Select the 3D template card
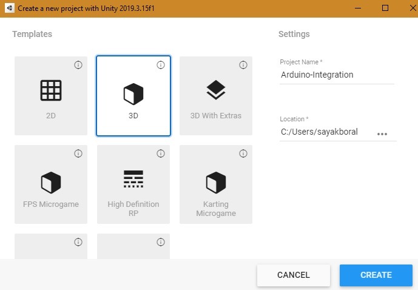This screenshot has height=290, width=418. (133, 96)
